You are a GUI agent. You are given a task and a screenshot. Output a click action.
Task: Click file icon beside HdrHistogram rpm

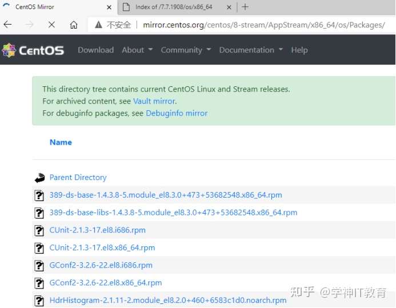pos(39,301)
